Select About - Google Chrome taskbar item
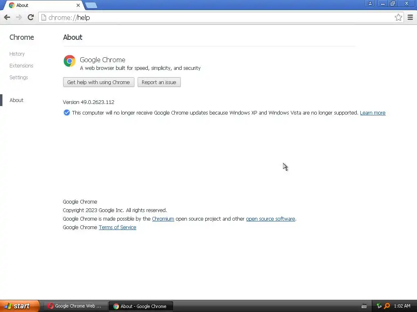The width and height of the screenshot is (417, 312). [x=141, y=306]
